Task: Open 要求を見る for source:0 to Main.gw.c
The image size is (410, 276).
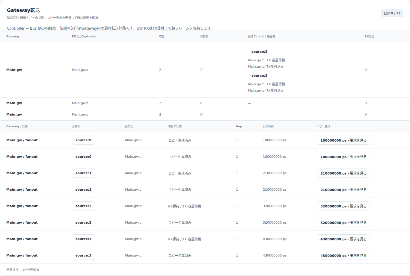Action: [343, 157]
